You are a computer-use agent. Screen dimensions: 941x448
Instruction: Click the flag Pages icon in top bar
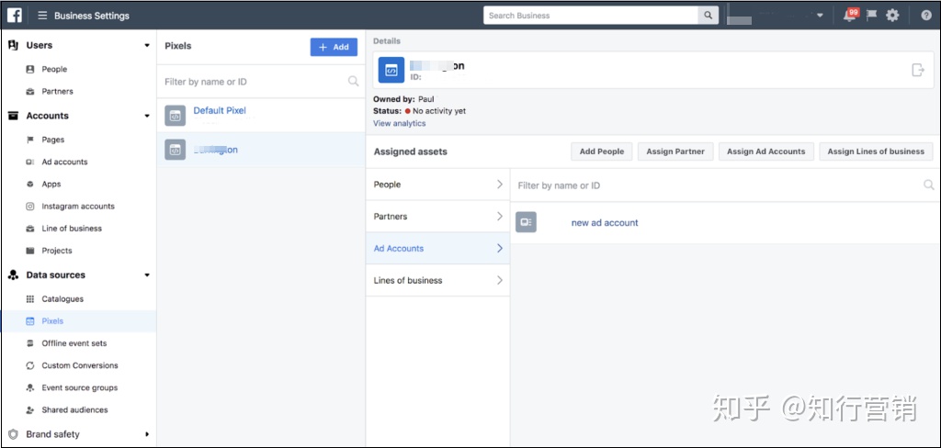coord(871,16)
